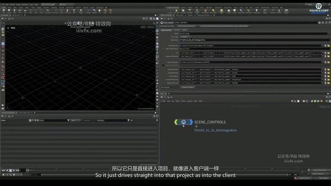Click the Project Name input field
The image size is (331, 186).
(254, 40)
